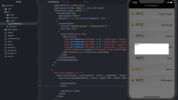
Task: Click the .gitignore file icon
Action: [x=6, y=36]
